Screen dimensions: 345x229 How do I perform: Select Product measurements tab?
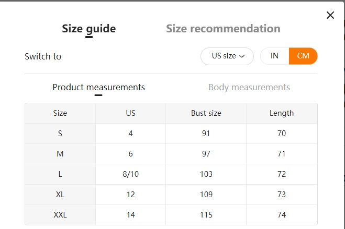[98, 87]
